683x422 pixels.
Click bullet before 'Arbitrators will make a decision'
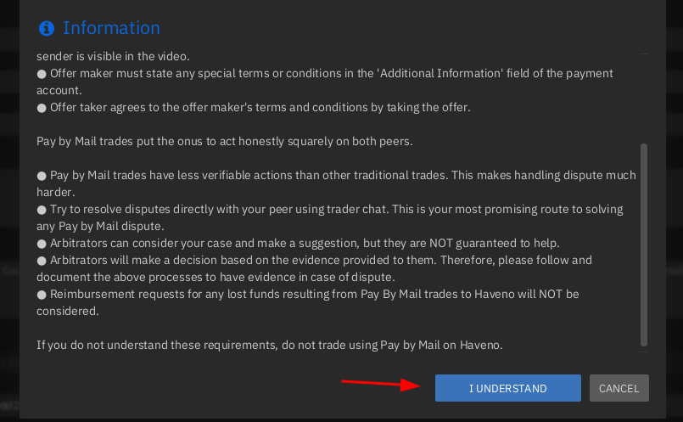pyautogui.click(x=42, y=261)
